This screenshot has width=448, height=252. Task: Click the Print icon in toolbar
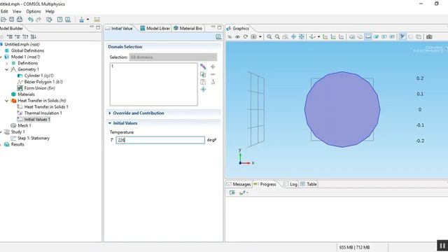tap(20, 20)
